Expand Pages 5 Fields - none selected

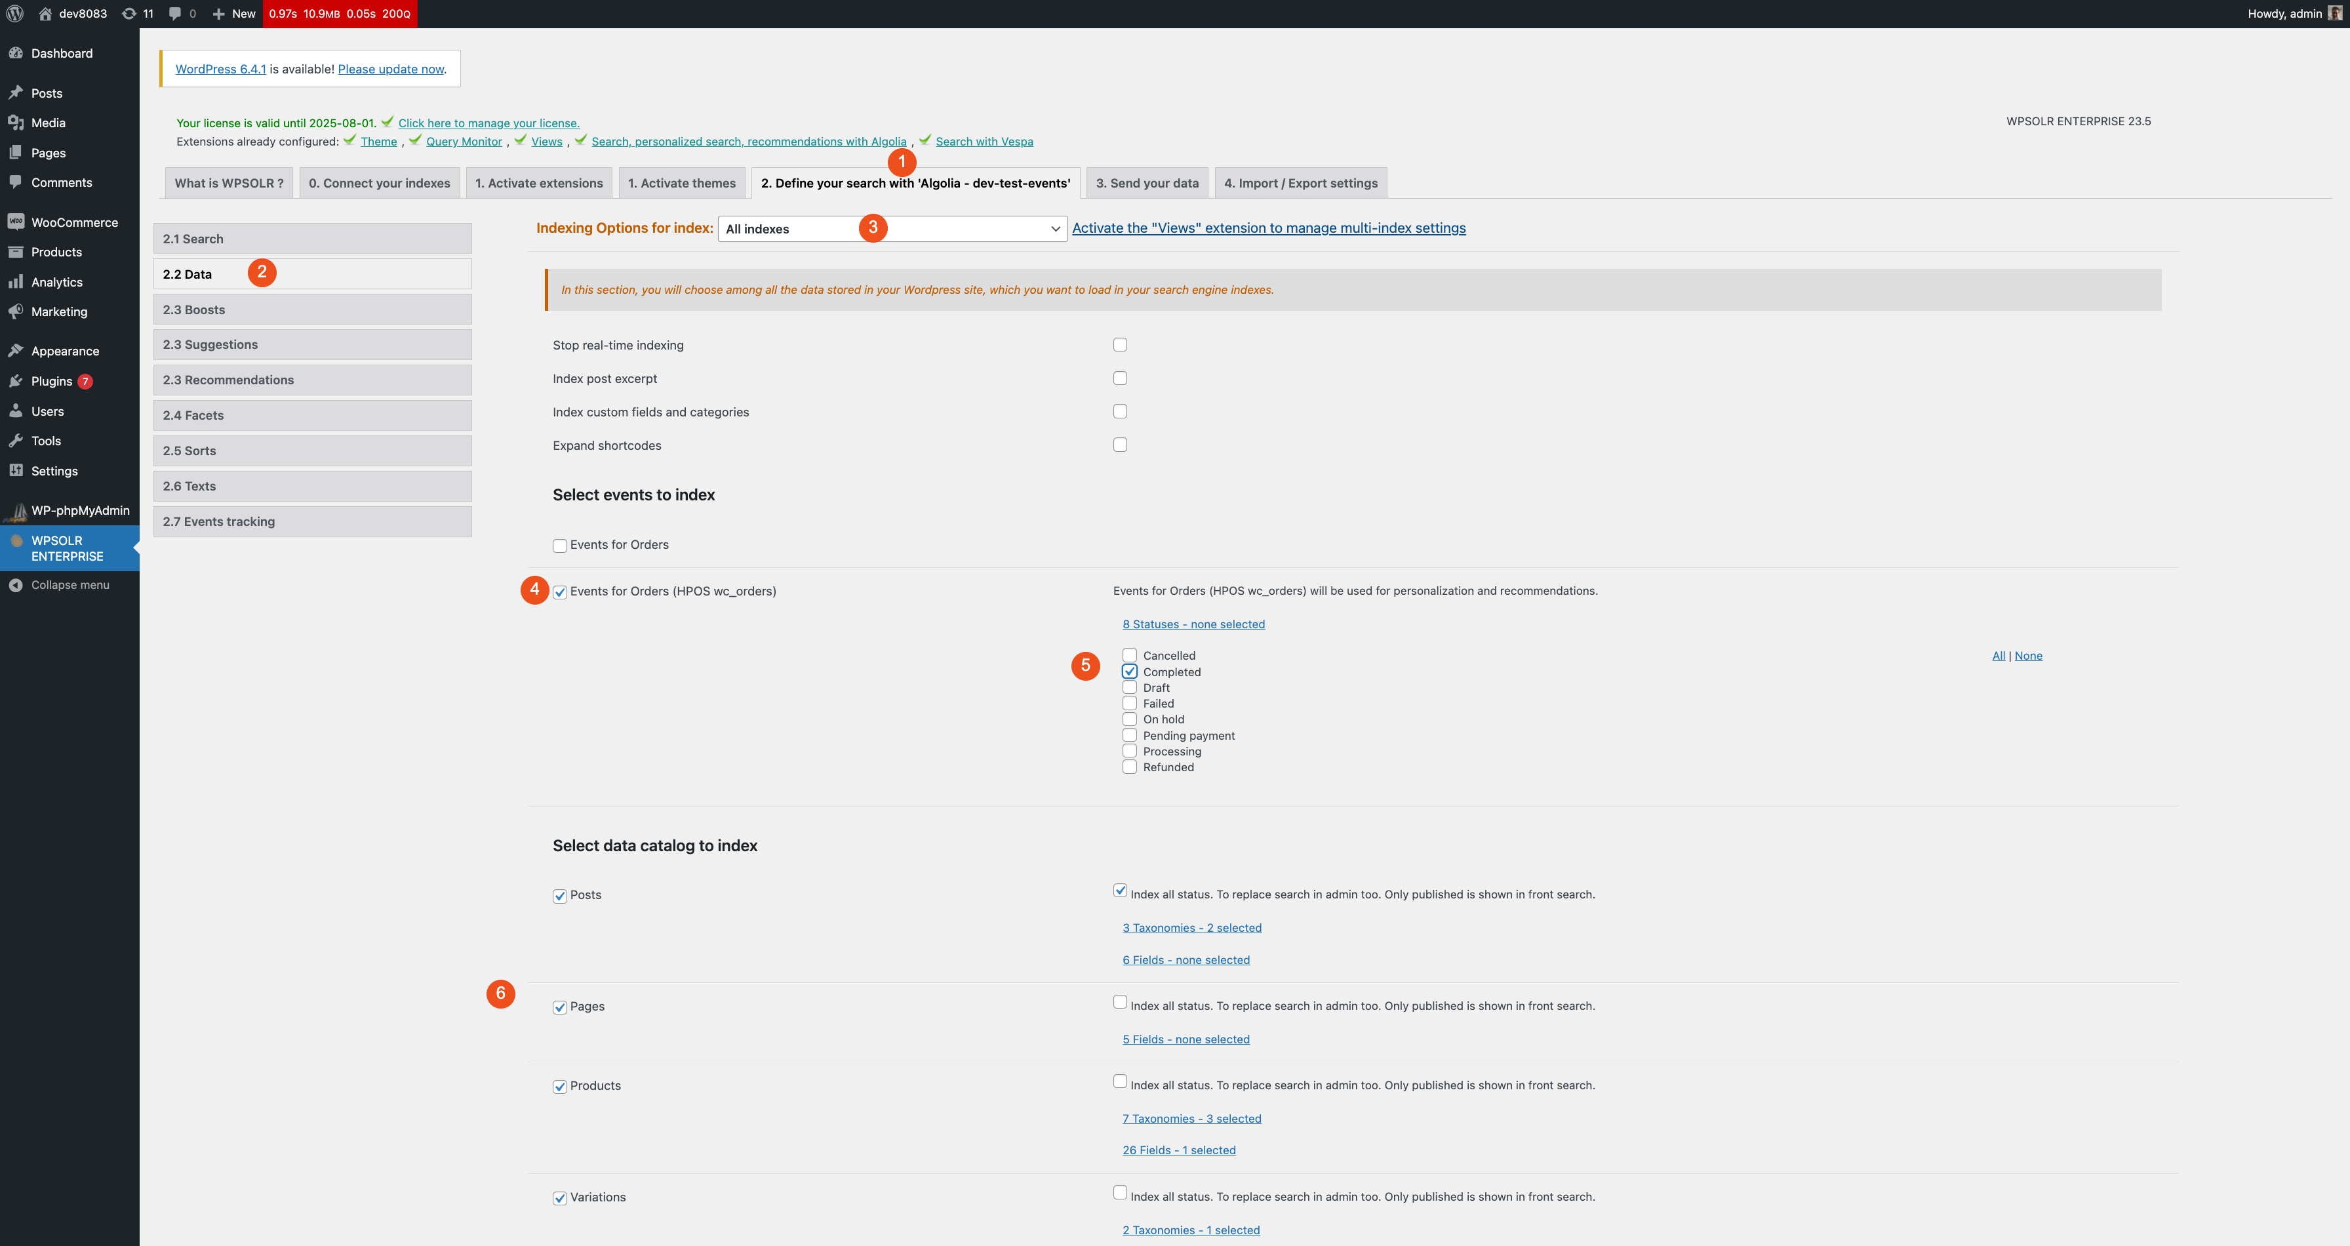click(1186, 1039)
